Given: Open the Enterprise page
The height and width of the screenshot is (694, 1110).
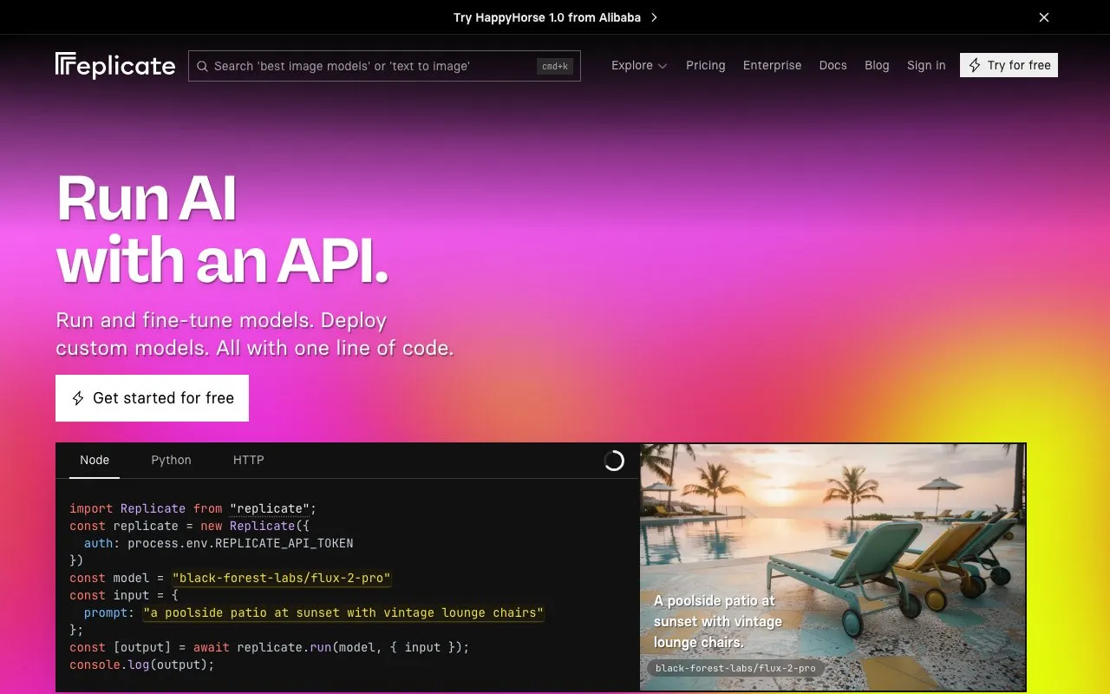Looking at the screenshot, I should click(772, 65).
